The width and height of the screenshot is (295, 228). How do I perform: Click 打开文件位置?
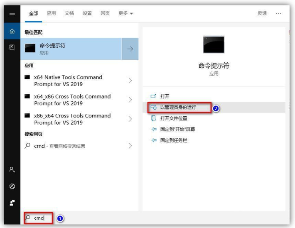[214, 118]
